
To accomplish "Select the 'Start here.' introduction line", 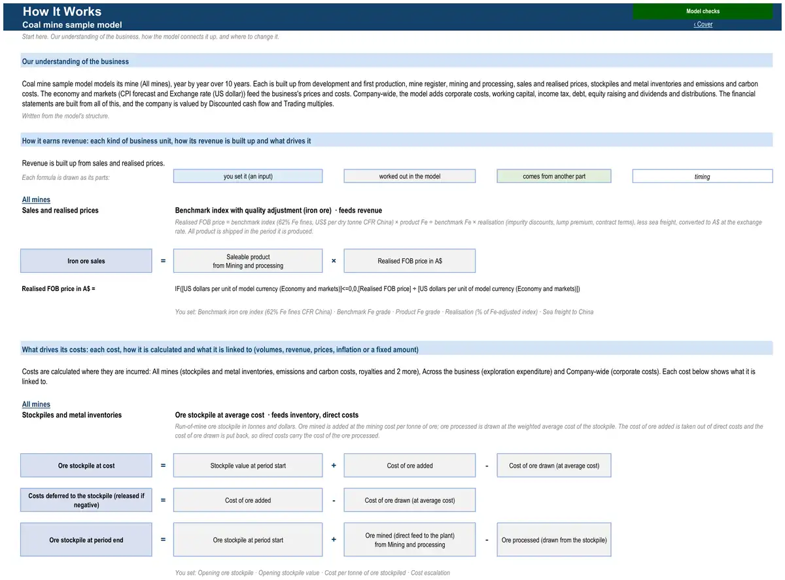I will tap(150, 37).
